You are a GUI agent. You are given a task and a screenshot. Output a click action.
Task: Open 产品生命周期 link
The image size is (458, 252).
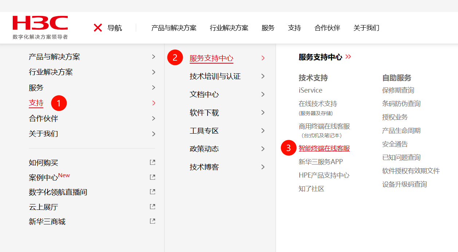tap(401, 130)
